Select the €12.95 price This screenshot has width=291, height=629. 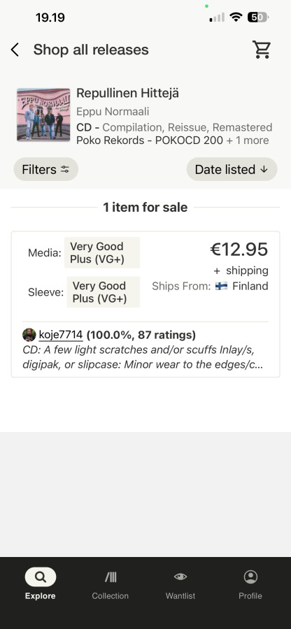point(239,250)
